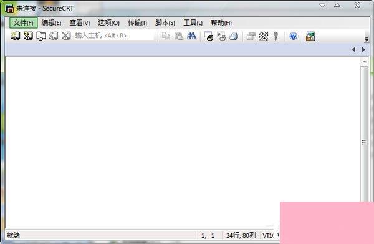
Task: Click the grayed Reconnect toolbar icon
Action: coord(54,36)
